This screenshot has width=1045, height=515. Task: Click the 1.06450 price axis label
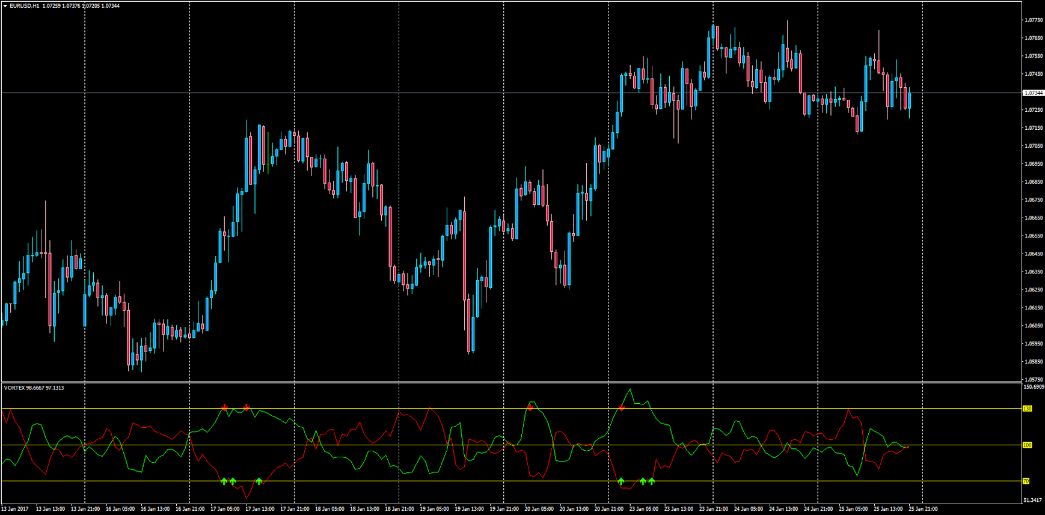pyautogui.click(x=1034, y=254)
